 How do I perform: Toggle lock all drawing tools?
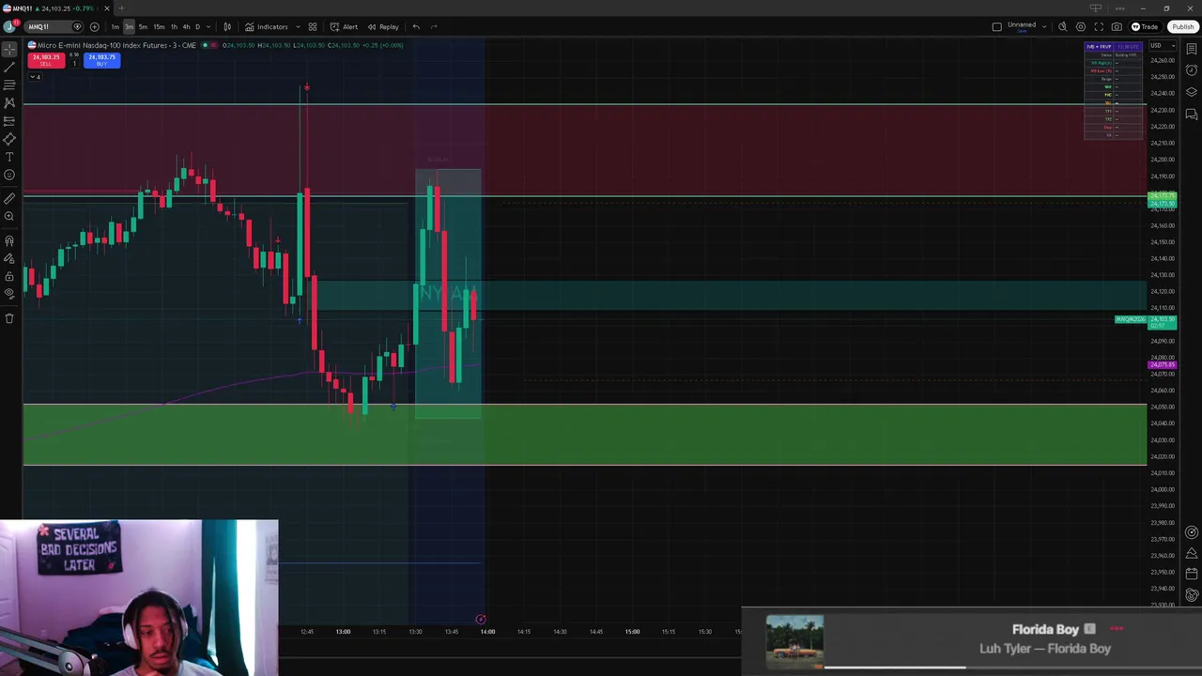pyautogui.click(x=9, y=276)
